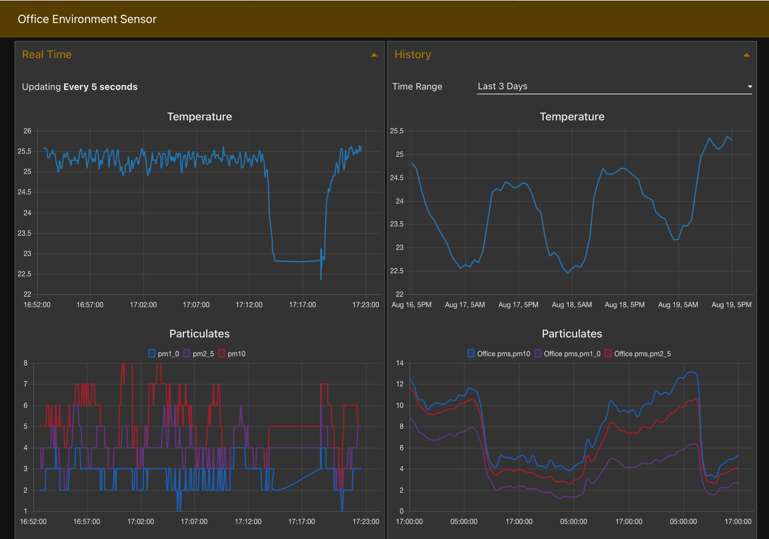The image size is (769, 539).
Task: Click the 17:07:00 label under Real Time Particulates
Action: tap(194, 521)
